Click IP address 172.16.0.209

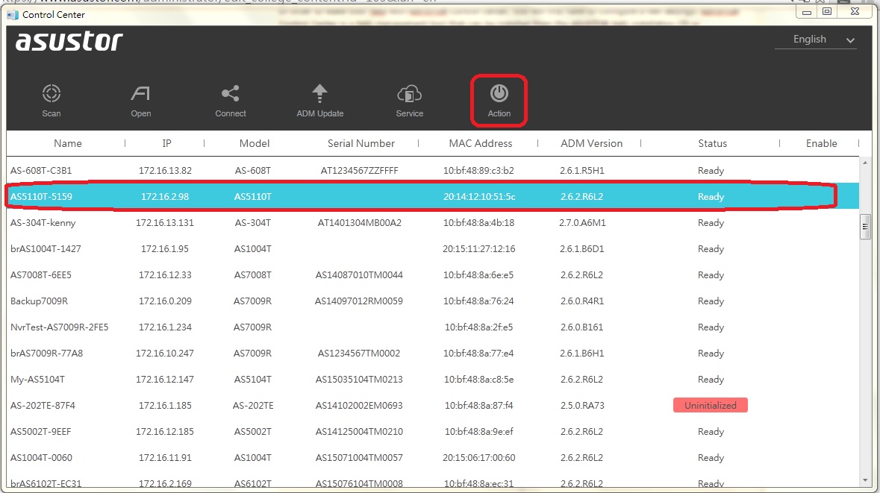click(x=165, y=301)
